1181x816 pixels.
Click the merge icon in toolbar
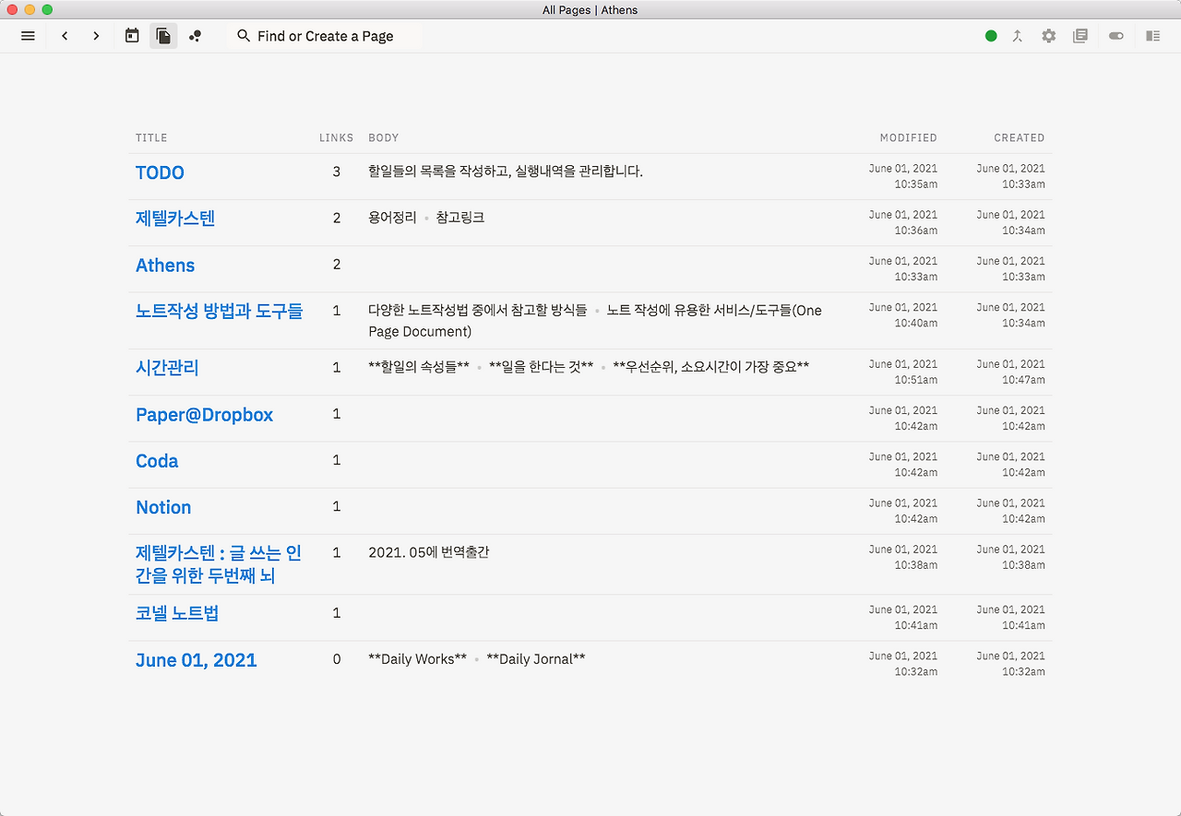pos(1018,36)
